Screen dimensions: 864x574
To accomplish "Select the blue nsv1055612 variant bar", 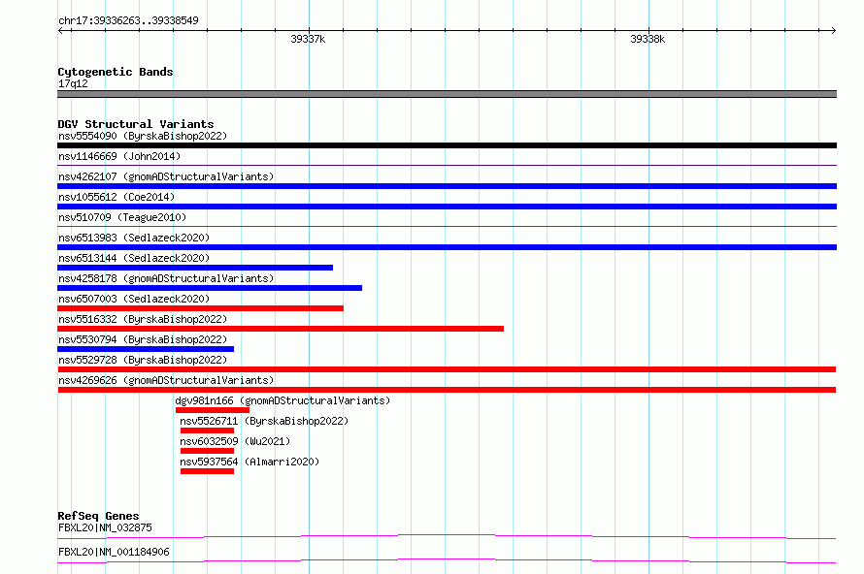I will pyautogui.click(x=447, y=207).
